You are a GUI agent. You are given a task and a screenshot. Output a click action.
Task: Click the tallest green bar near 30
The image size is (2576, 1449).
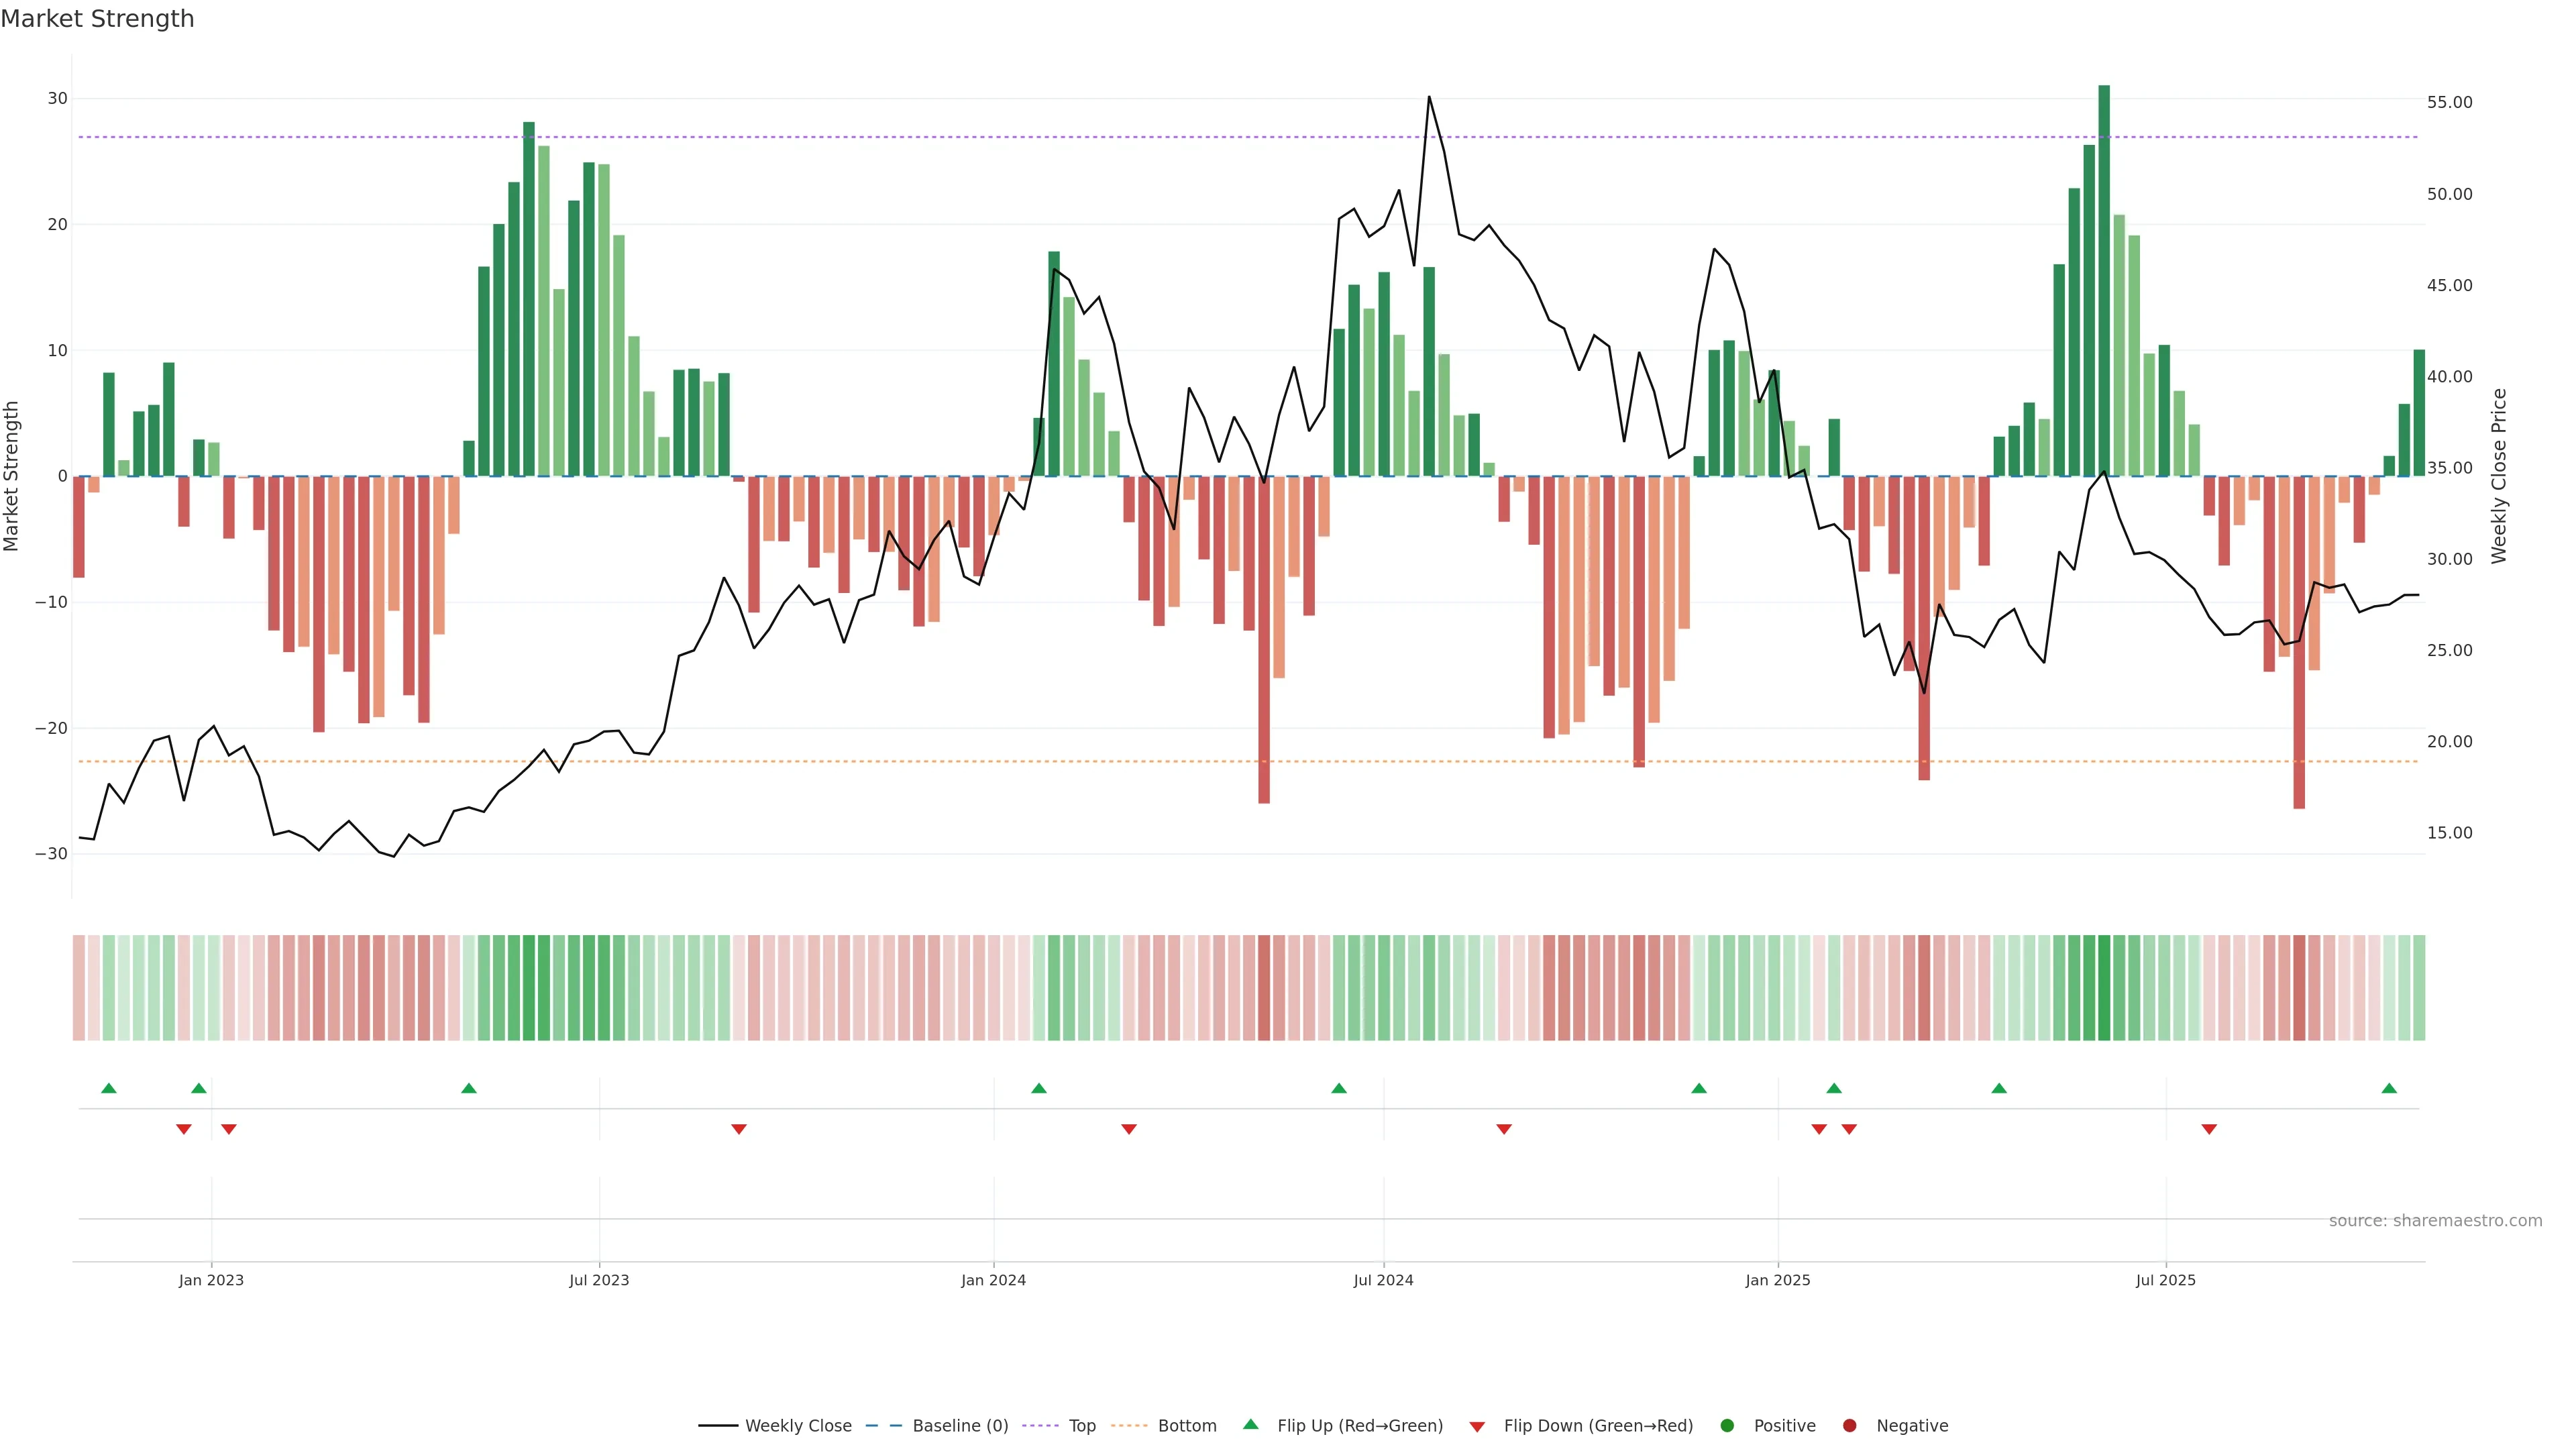pos(2104,280)
